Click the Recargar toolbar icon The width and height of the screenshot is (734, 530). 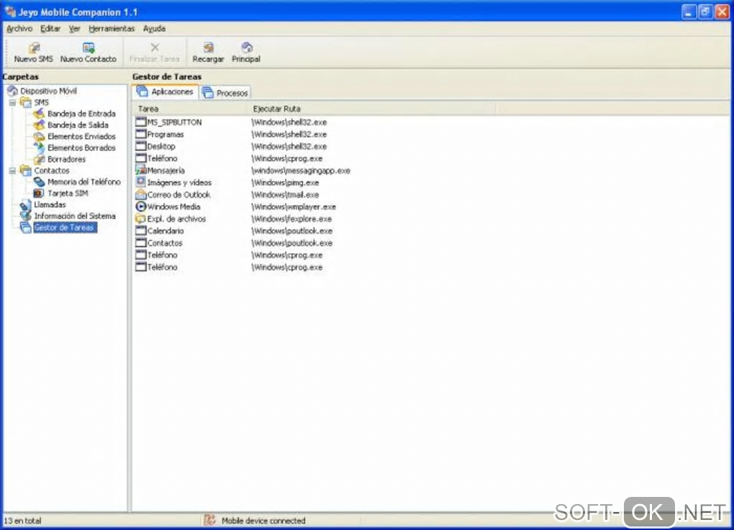pos(208,47)
